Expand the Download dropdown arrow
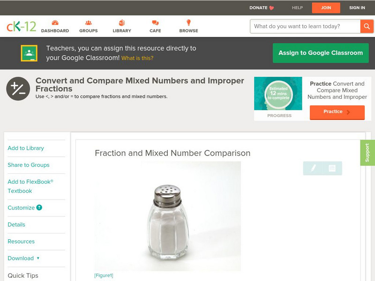Viewport: 375px width, 281px height. (38, 258)
